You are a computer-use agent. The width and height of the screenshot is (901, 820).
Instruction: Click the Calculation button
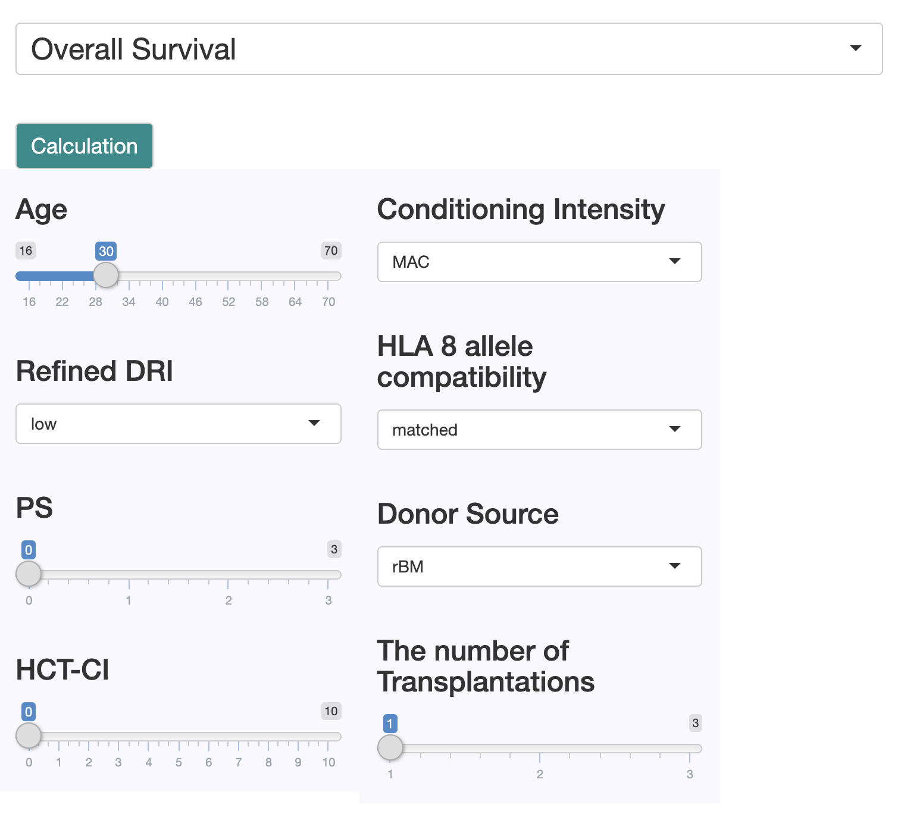click(85, 146)
